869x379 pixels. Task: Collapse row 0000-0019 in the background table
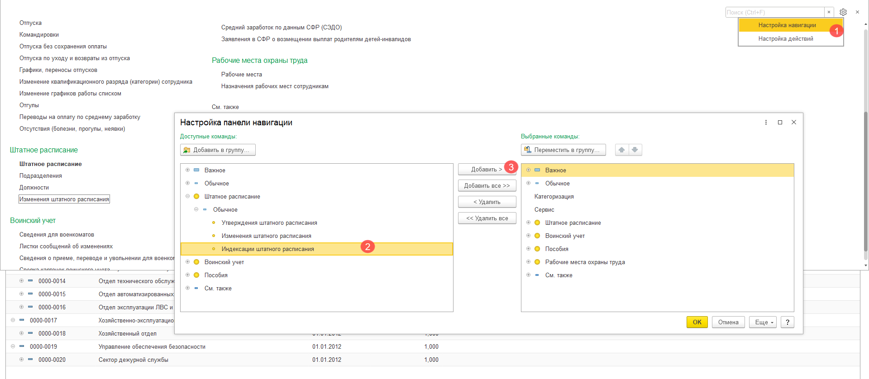(x=13, y=346)
